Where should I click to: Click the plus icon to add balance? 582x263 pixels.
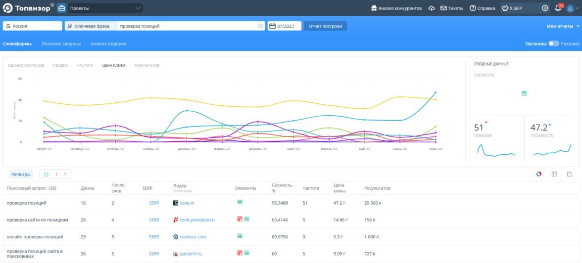(x=545, y=8)
